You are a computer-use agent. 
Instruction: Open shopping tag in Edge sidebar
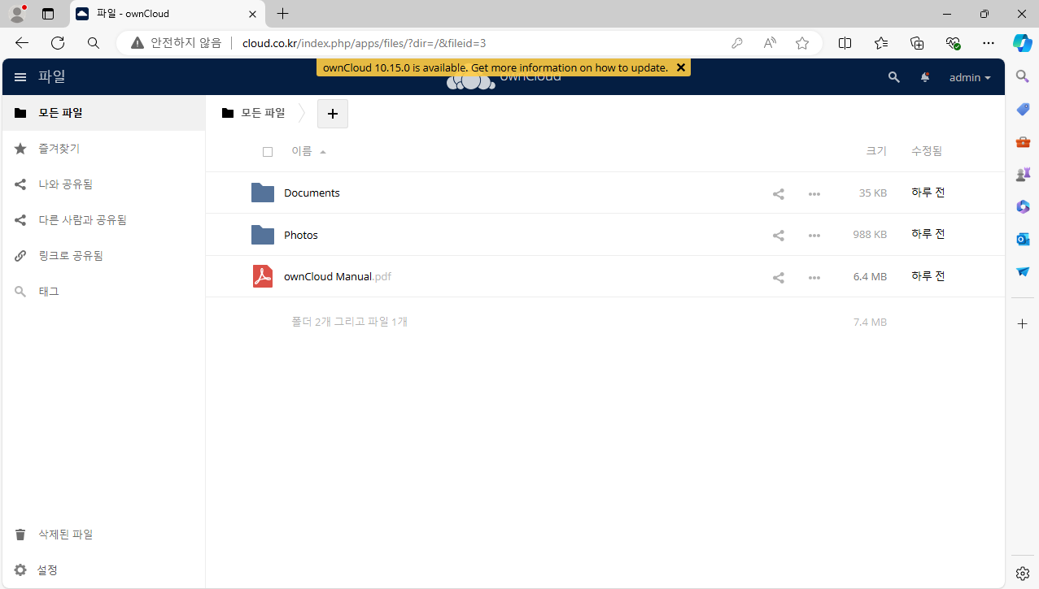[1023, 110]
